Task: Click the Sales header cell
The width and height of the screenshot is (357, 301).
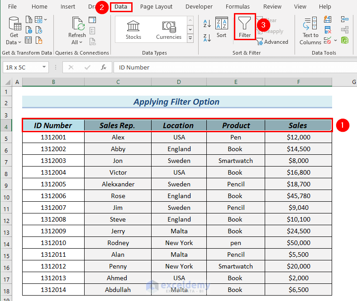Action: click(x=298, y=125)
